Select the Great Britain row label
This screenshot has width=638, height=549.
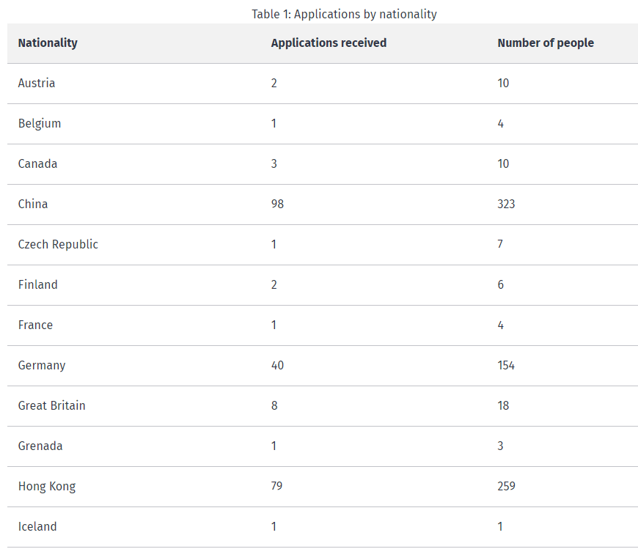pos(51,406)
